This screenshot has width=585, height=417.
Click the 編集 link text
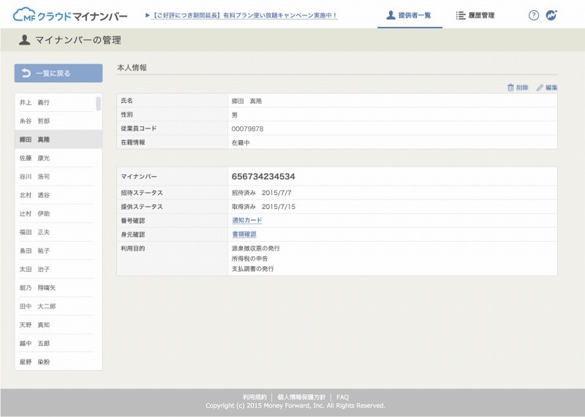[551, 88]
